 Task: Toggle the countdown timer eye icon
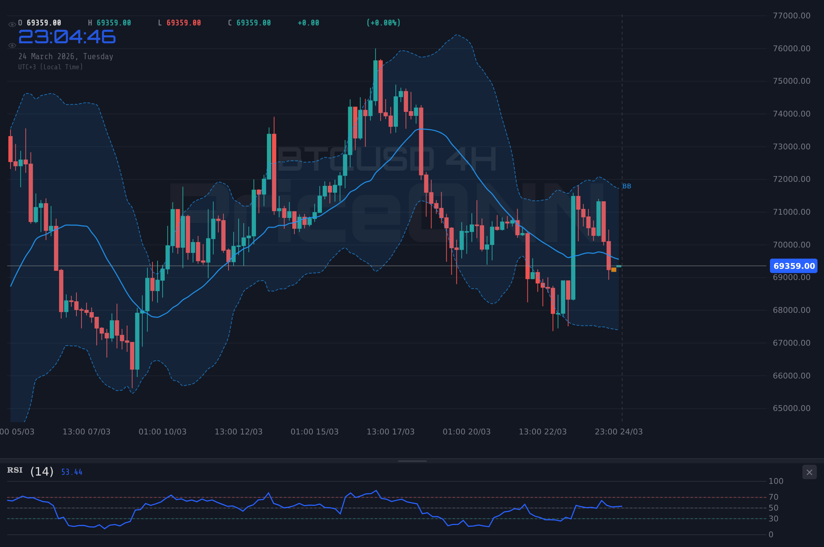coord(12,45)
